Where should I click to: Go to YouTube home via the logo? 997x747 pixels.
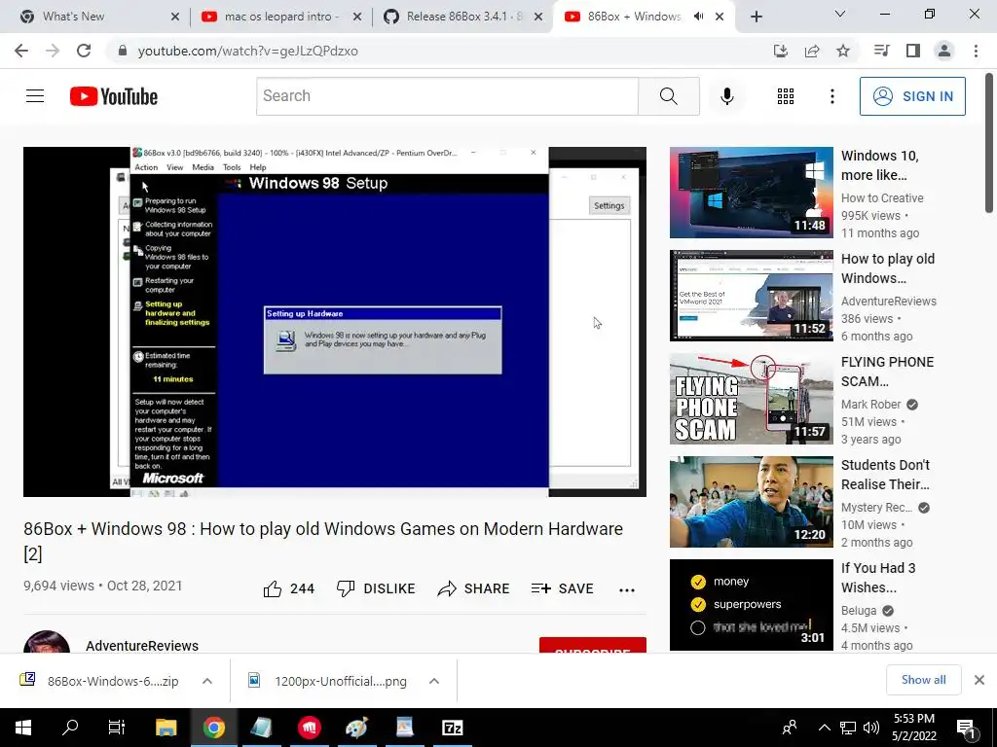coord(114,96)
